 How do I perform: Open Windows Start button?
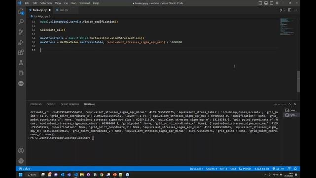[x=21, y=175]
